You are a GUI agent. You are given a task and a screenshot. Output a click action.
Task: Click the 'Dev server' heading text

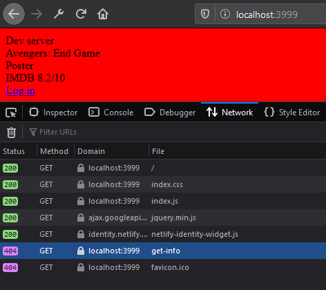pos(30,41)
